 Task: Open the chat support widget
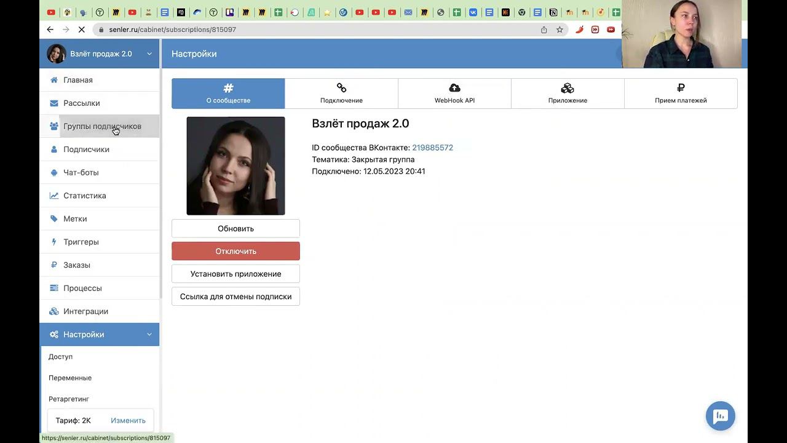[x=721, y=416]
